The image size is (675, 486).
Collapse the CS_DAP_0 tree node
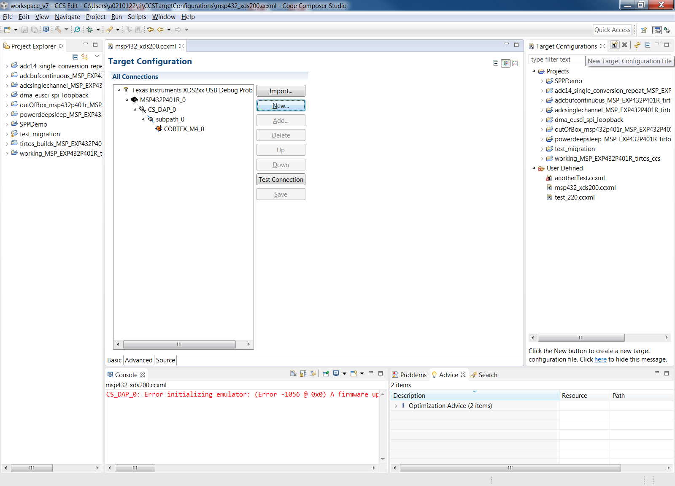[x=135, y=109]
